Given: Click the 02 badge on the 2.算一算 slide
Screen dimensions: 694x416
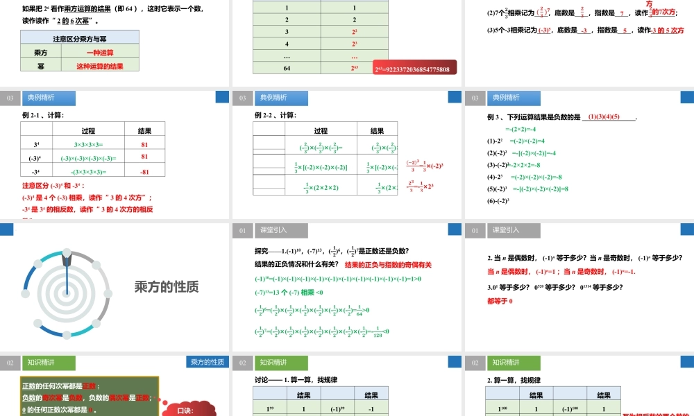Looking at the screenshot, I should (x=475, y=363).
